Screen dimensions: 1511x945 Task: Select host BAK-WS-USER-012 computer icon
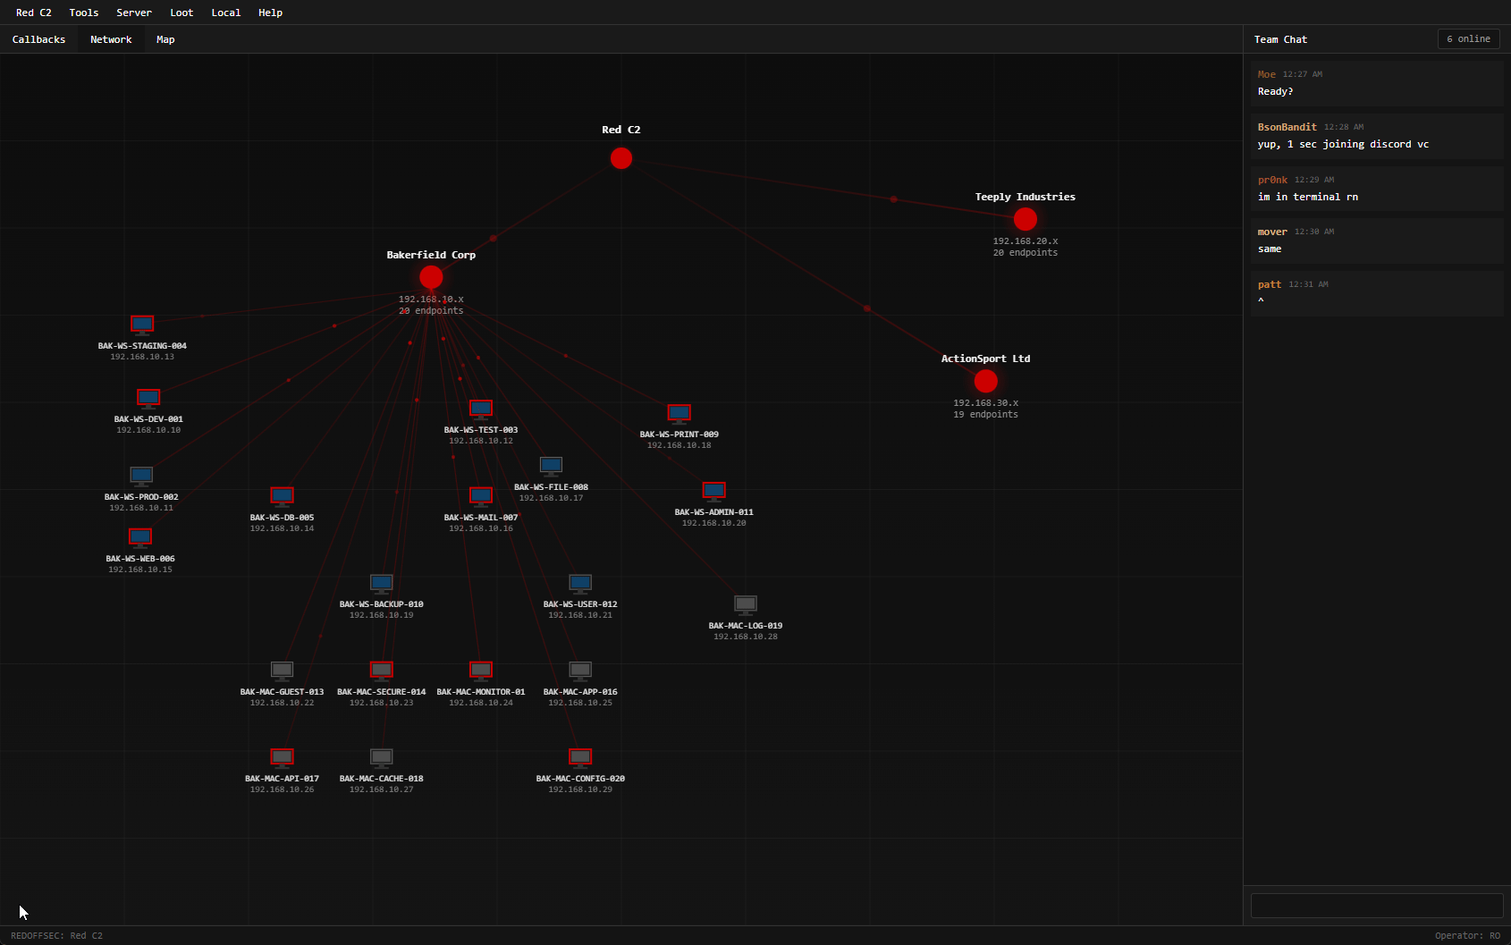click(x=580, y=583)
